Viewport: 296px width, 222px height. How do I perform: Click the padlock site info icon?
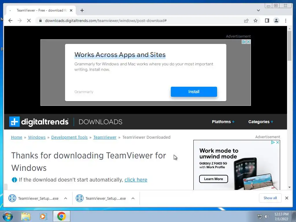(40, 21)
